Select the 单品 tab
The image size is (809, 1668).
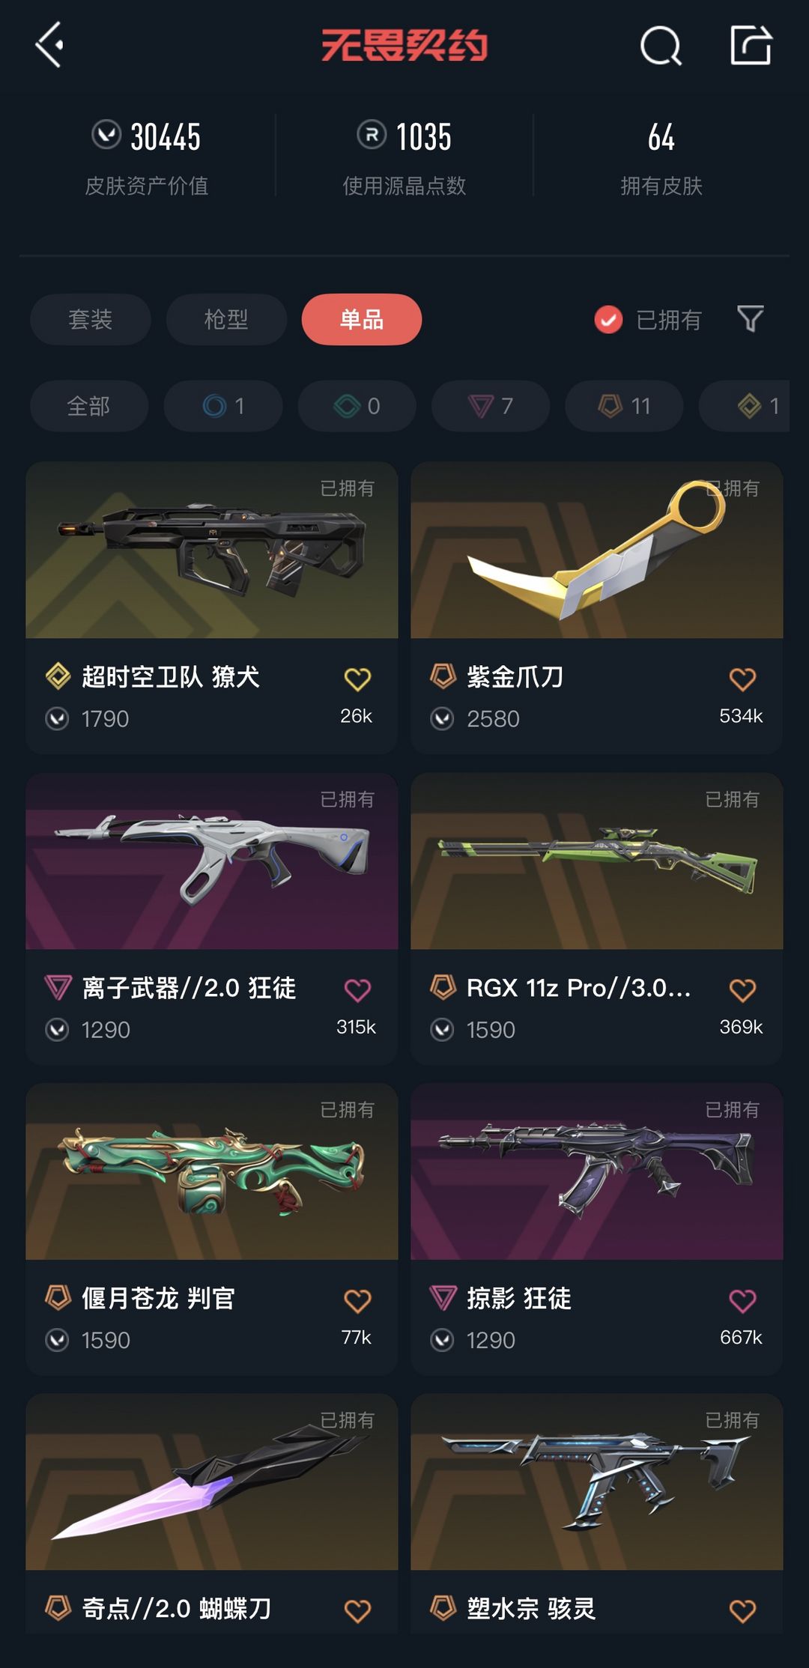[362, 320]
